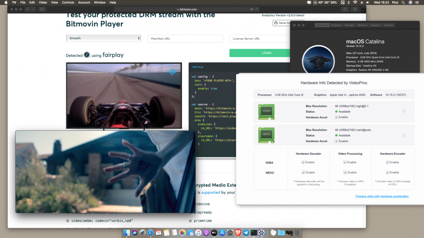
Task: Click the 'supported' link on Bitmovin page
Action: [x=211, y=192]
